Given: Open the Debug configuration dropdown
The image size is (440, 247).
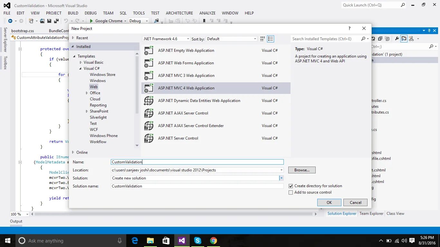Looking at the screenshot, I should tap(147, 21).
